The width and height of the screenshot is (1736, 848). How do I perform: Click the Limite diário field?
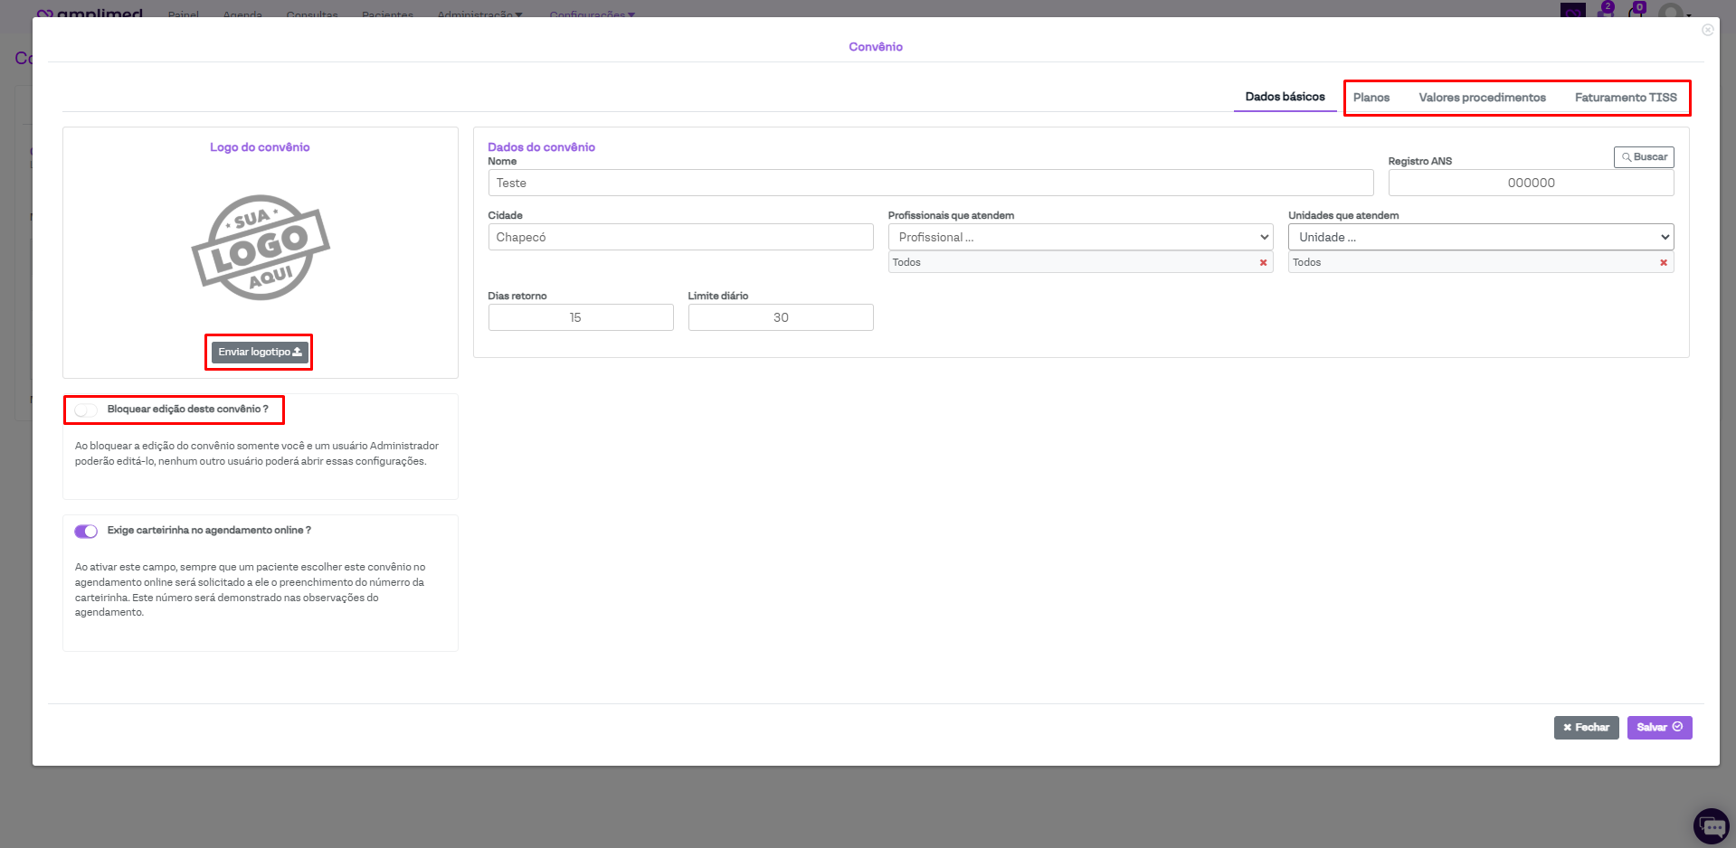pyautogui.click(x=780, y=318)
